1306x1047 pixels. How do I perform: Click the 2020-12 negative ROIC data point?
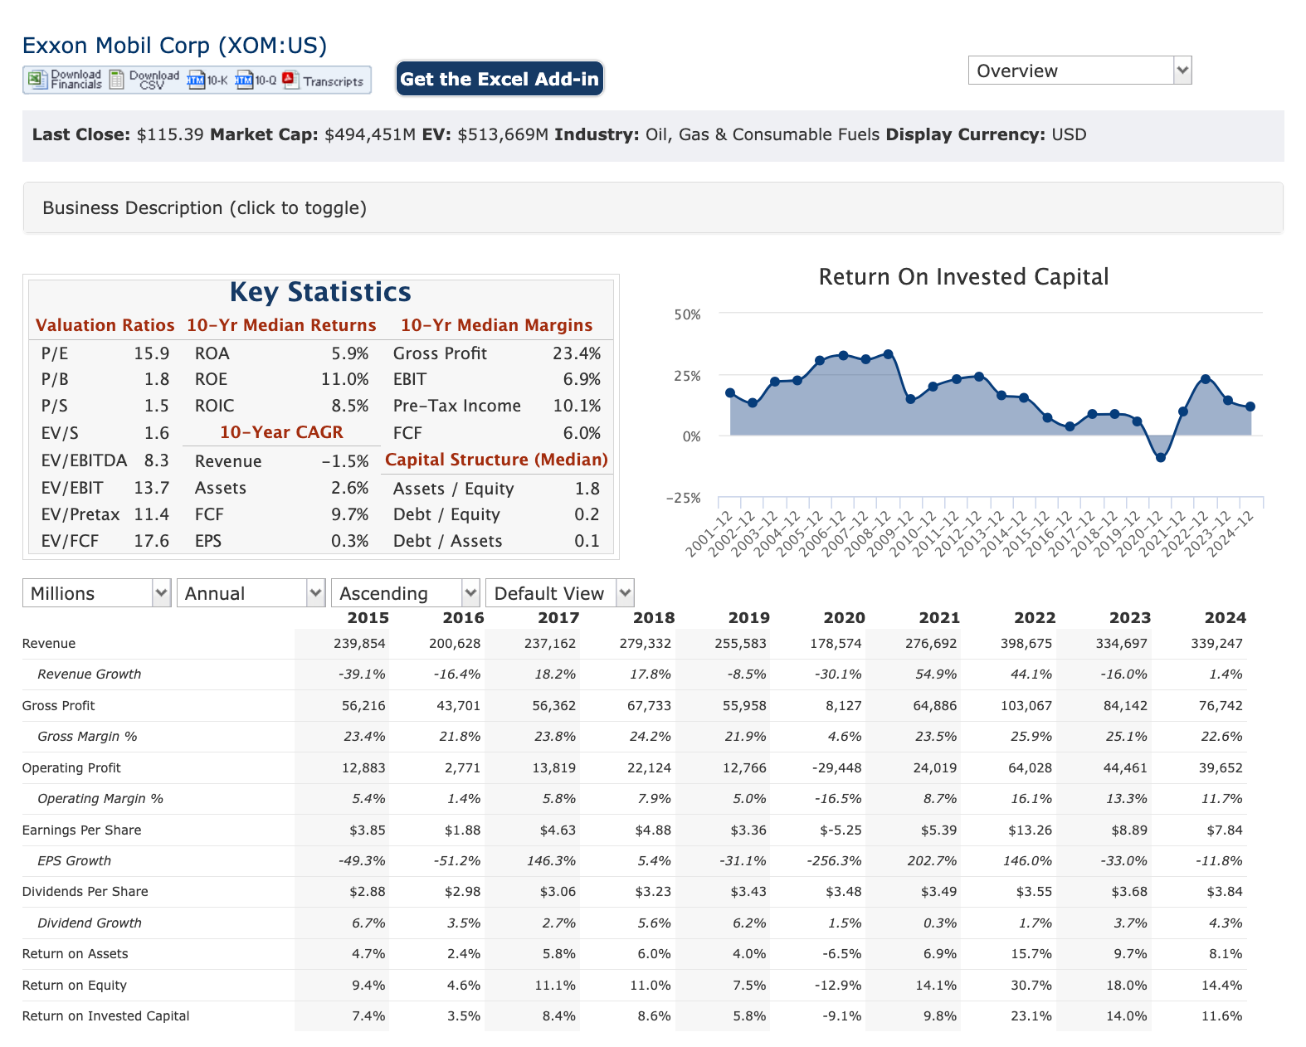pyautogui.click(x=1161, y=458)
